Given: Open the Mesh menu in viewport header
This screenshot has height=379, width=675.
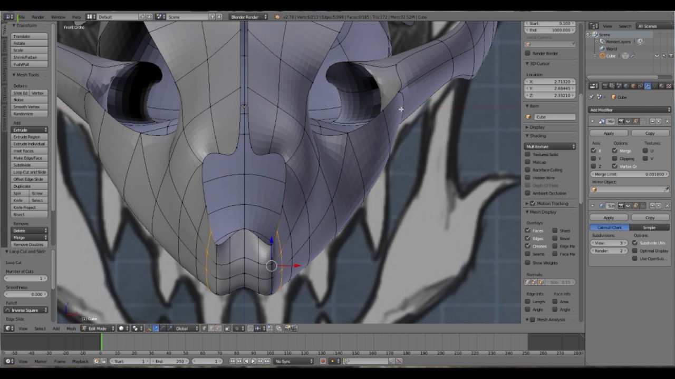Looking at the screenshot, I should click(71, 328).
